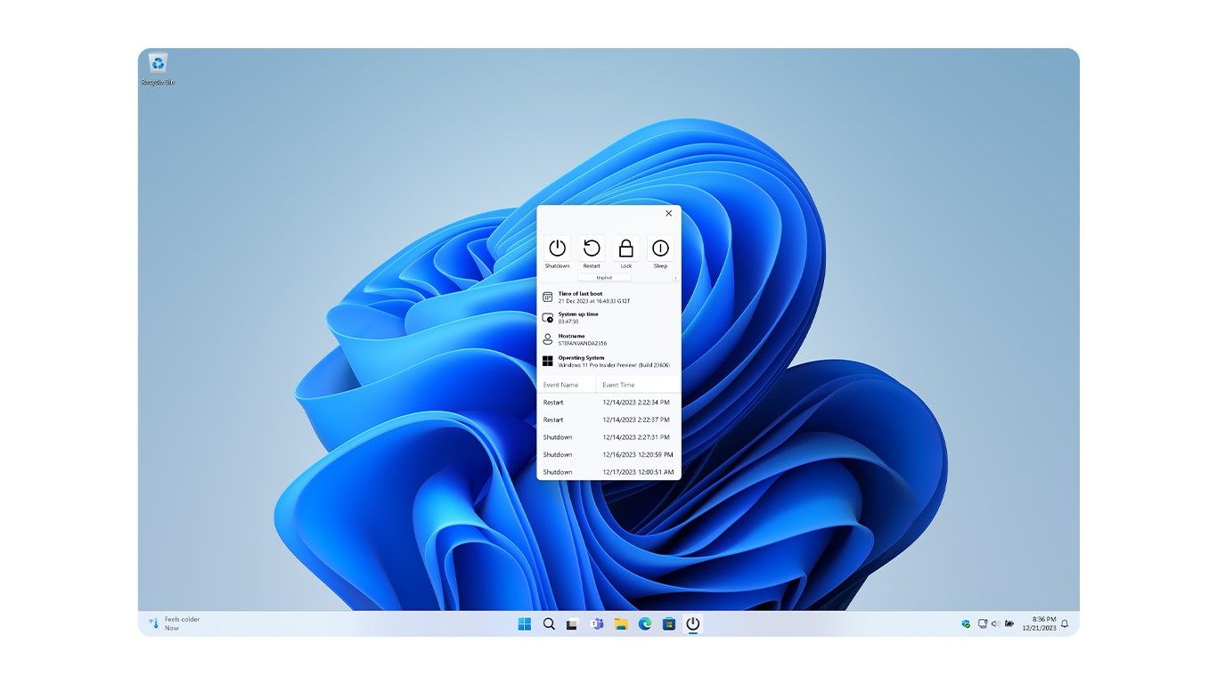Click the network icon in system tray
The height and width of the screenshot is (684, 1217).
(x=983, y=623)
